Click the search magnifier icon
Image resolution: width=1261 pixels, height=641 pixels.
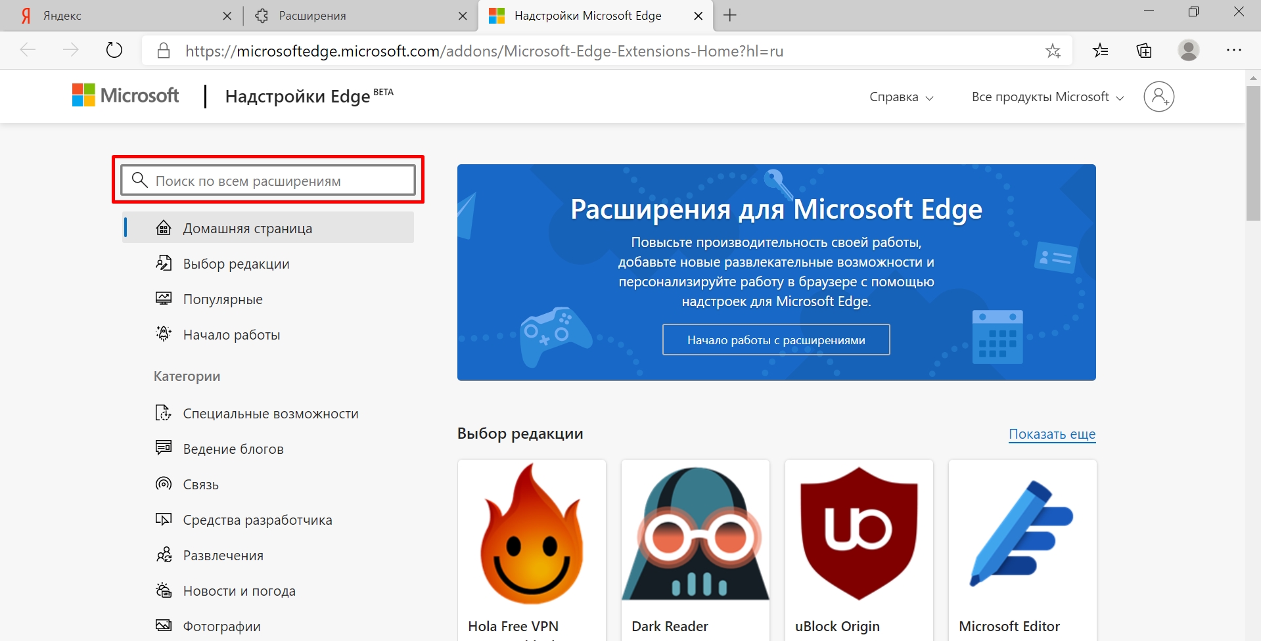tap(139, 180)
